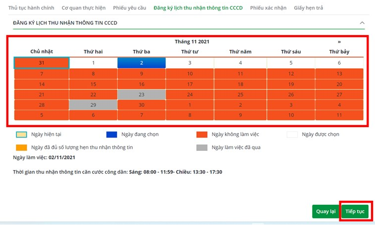Choose date 6 under Thứ bảy
The image size is (375, 225).
click(x=339, y=63)
